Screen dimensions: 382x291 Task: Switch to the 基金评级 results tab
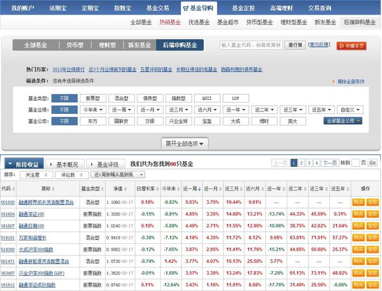(106, 164)
